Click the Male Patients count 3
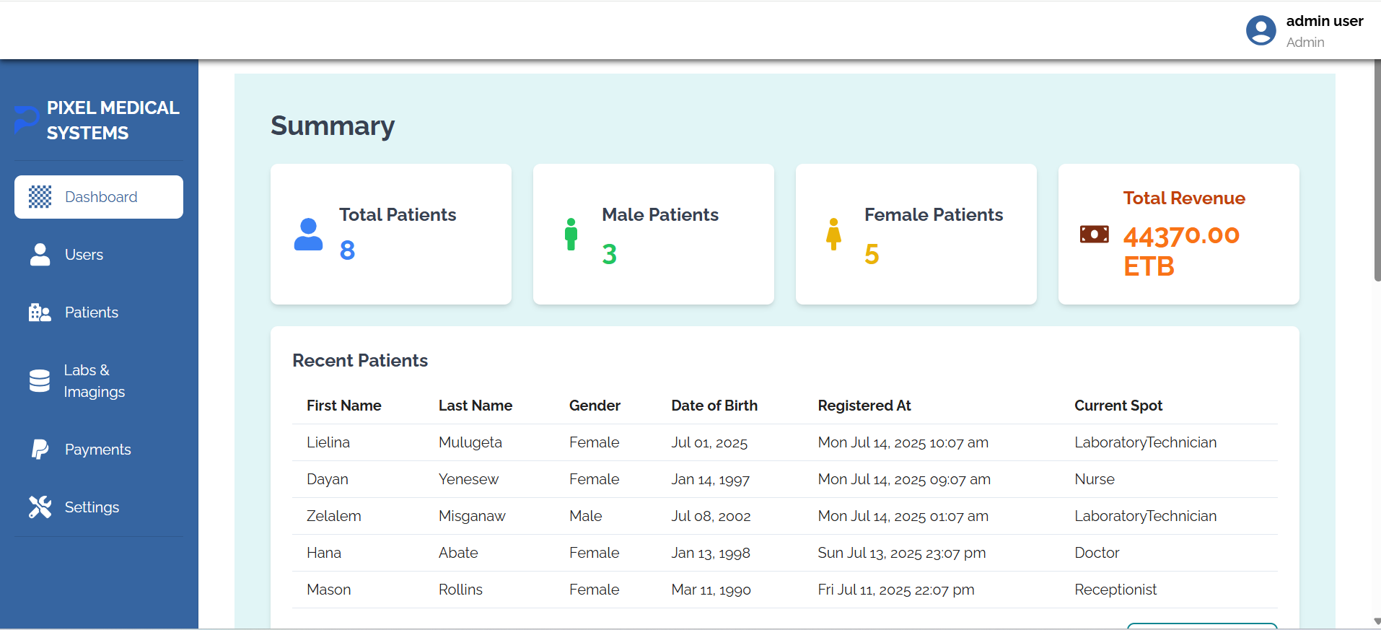 pyautogui.click(x=610, y=254)
